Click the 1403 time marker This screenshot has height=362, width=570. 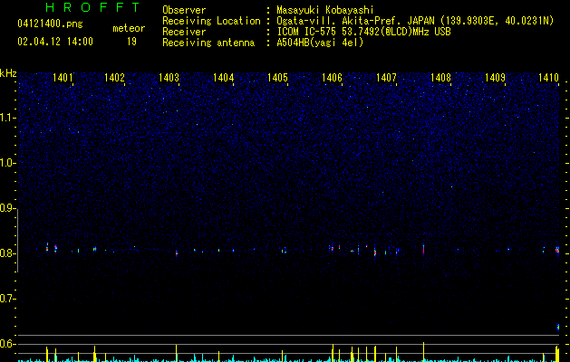169,78
